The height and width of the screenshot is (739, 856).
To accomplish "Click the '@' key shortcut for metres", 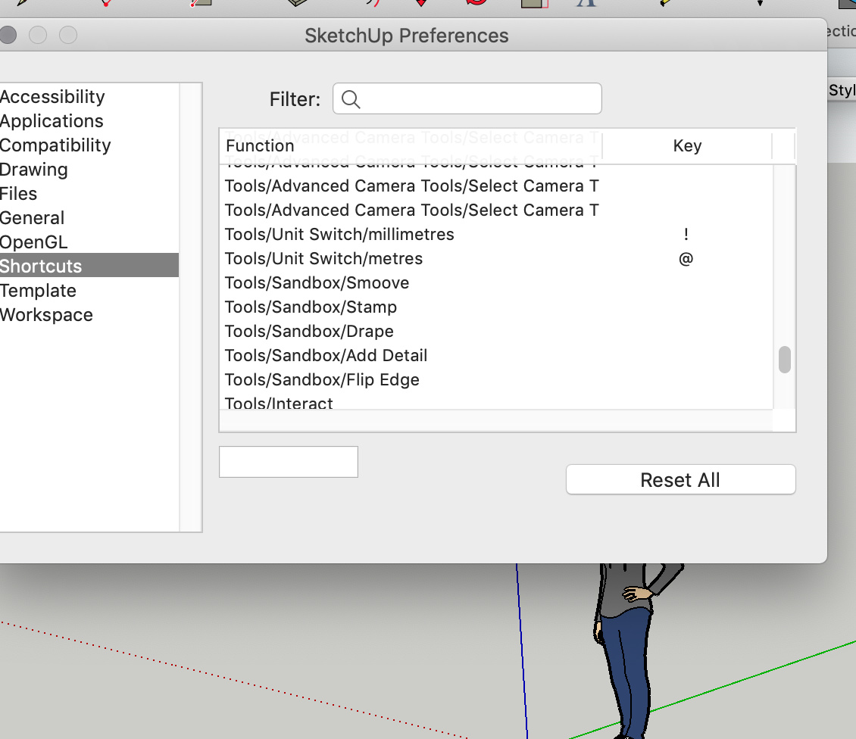I will [686, 259].
